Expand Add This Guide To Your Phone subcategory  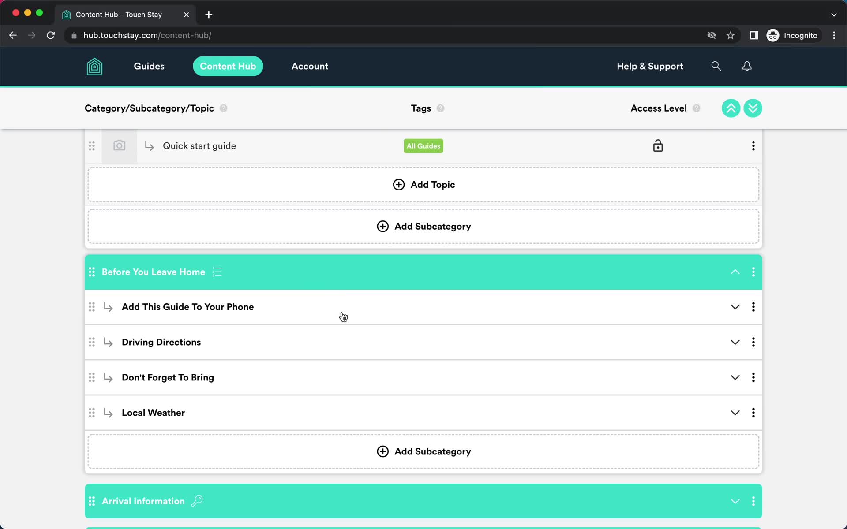tap(735, 307)
